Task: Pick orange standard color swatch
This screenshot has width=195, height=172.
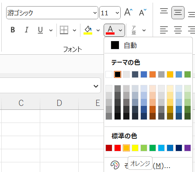Action: point(126,148)
